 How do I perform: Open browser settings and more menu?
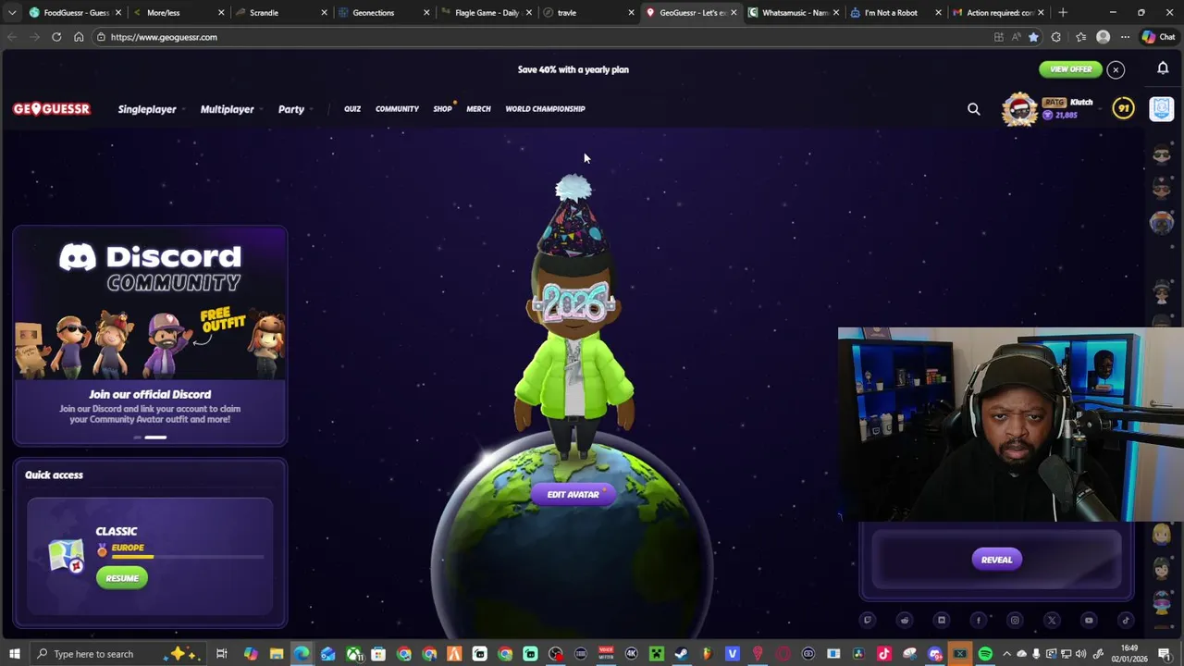[1125, 37]
